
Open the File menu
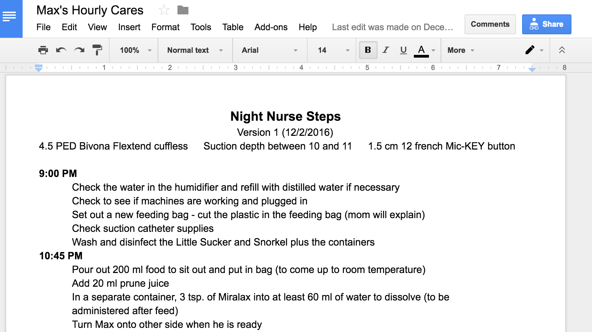click(44, 27)
